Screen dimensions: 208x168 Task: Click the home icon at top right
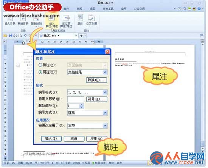(185, 9)
